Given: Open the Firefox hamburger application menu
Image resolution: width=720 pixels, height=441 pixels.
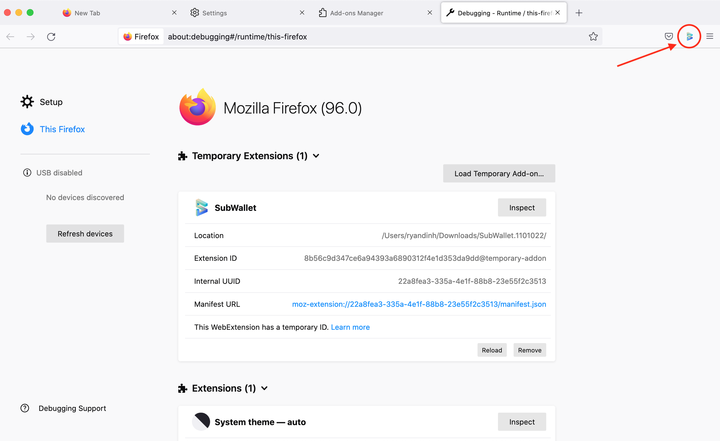Looking at the screenshot, I should 710,37.
